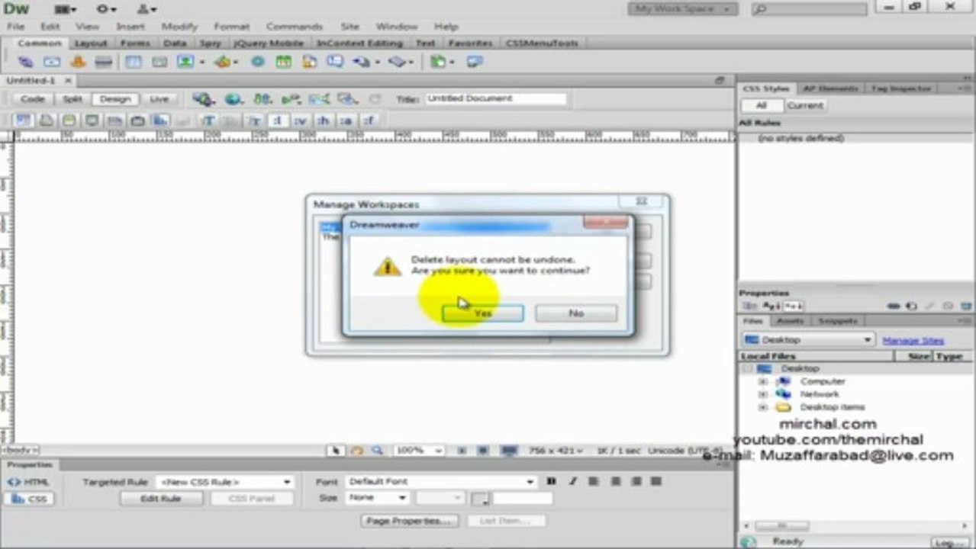Click the Horizontal Rule insert icon

coord(104,62)
